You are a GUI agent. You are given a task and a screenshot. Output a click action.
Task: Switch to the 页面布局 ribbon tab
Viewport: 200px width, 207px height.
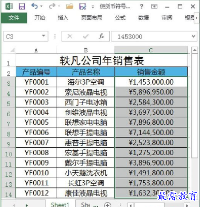[92, 18]
